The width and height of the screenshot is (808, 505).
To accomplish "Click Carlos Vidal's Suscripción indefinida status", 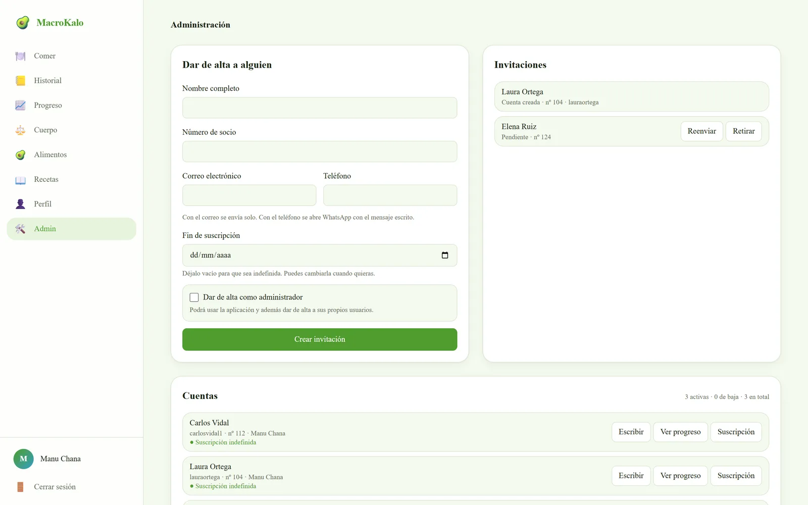I will pos(223,442).
